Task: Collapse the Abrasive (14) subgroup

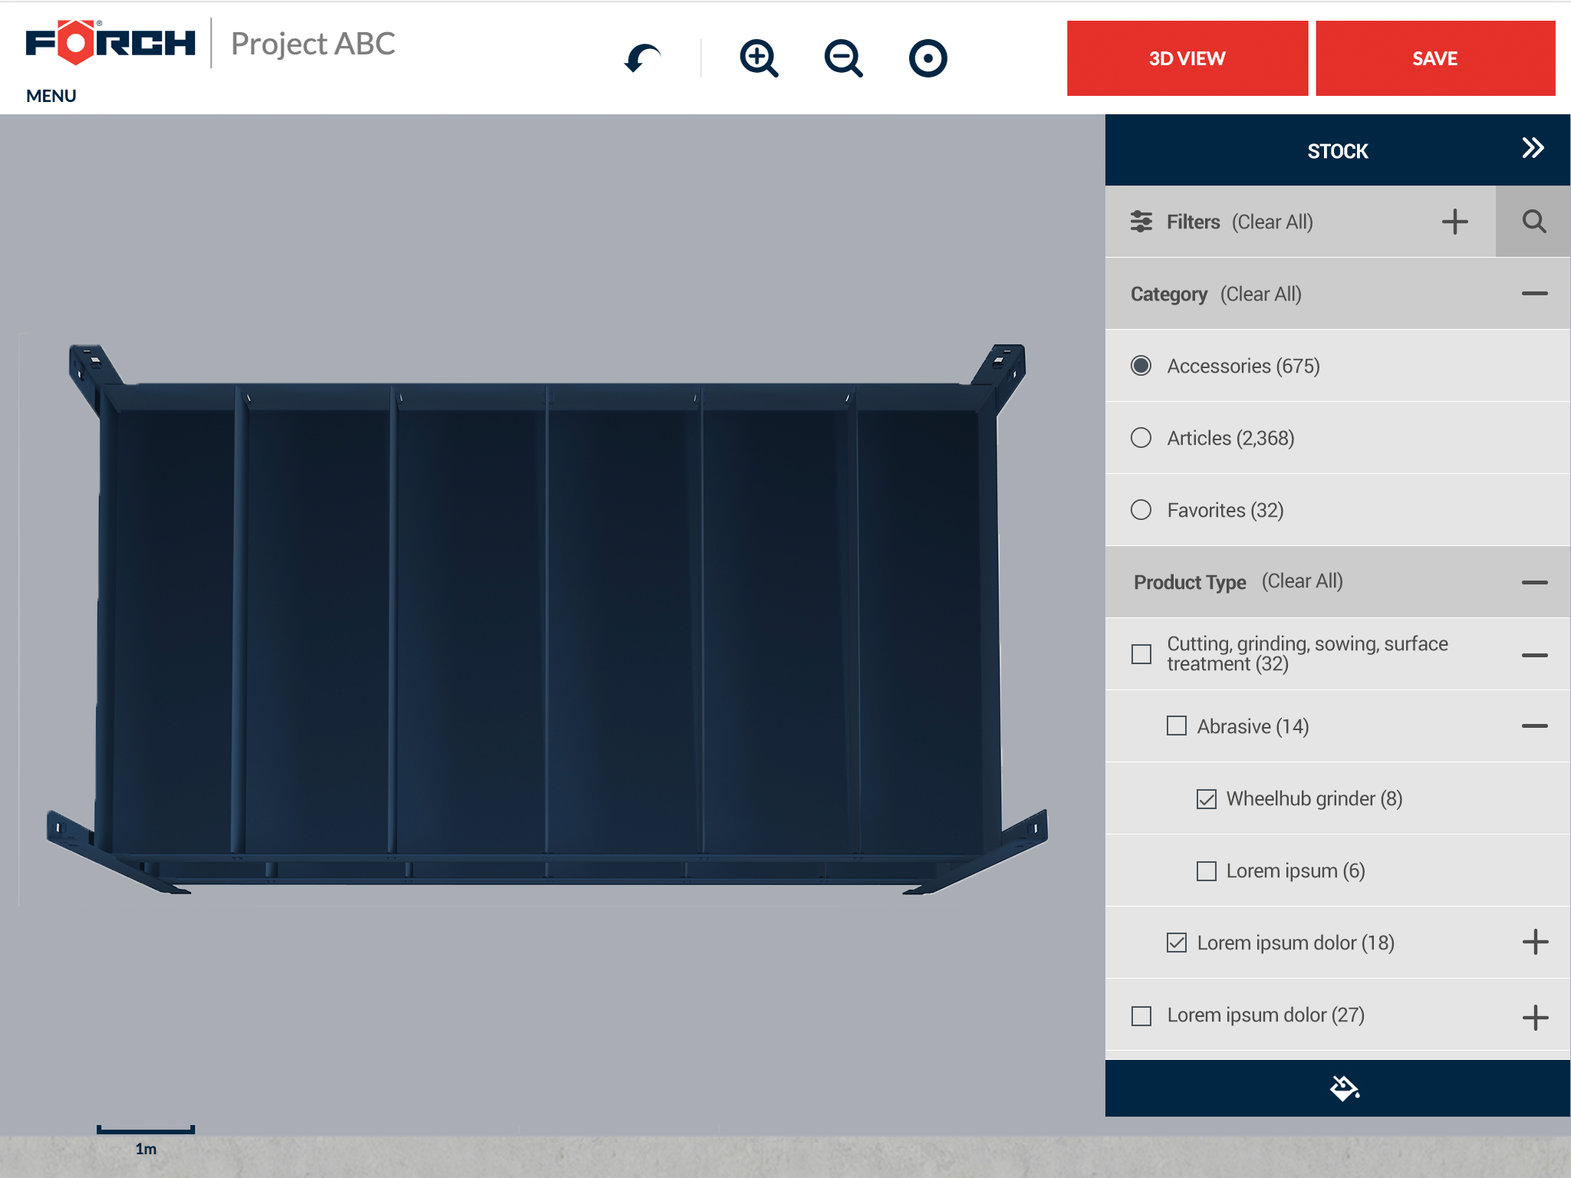Action: [1534, 726]
